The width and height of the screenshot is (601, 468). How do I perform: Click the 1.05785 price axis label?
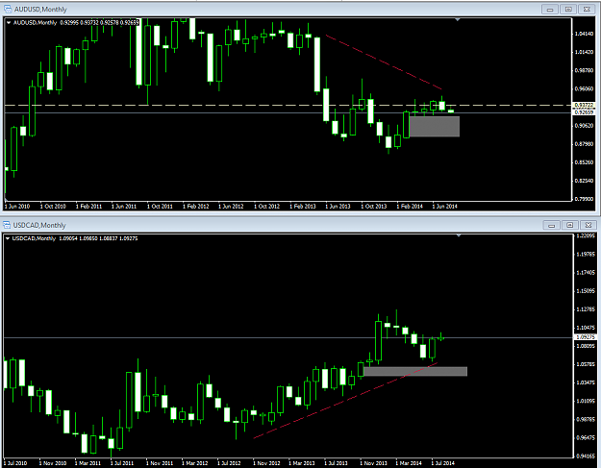click(586, 364)
